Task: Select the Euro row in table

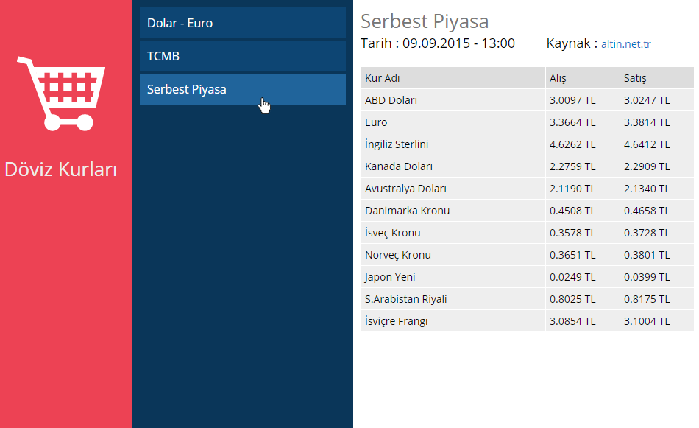Action: click(x=528, y=122)
